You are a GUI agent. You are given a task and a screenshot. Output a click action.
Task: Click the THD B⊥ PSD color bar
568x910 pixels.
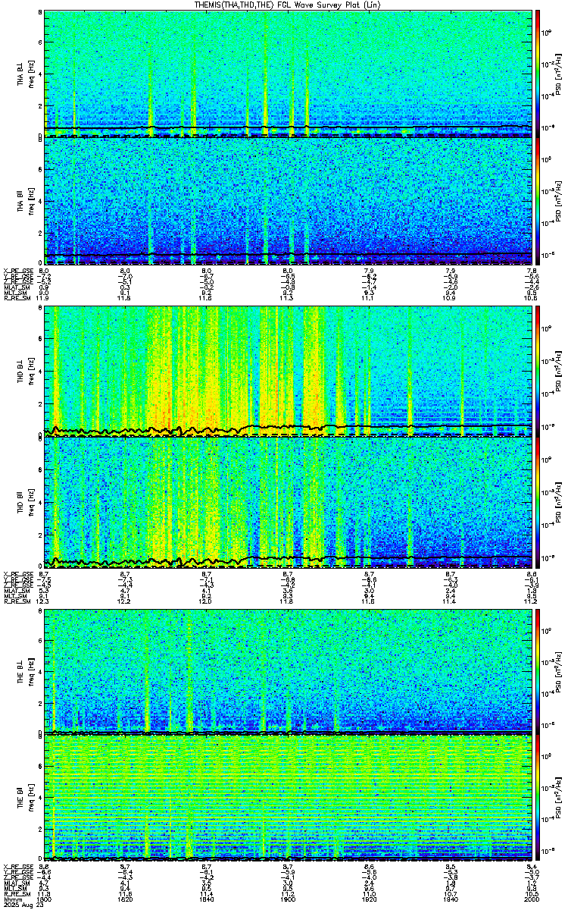click(538, 372)
